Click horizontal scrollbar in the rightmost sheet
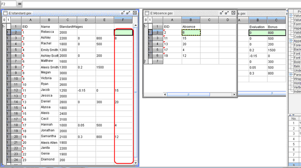Screen dimensions: 301x168 pos(262,93)
